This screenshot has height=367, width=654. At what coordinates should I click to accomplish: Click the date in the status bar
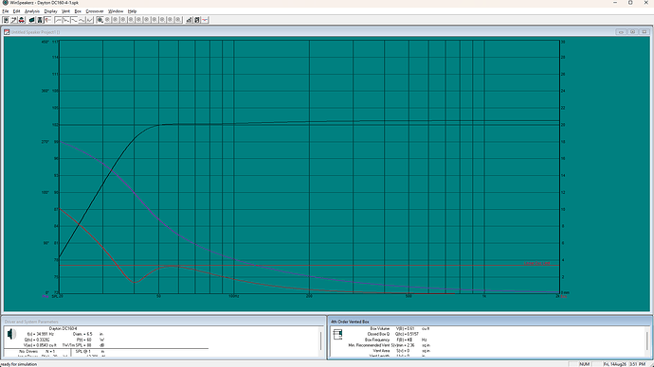[x=615, y=364]
